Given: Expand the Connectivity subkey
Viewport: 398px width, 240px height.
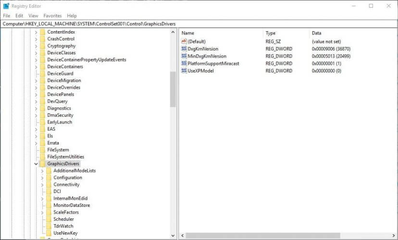Looking at the screenshot, I should 42,185.
